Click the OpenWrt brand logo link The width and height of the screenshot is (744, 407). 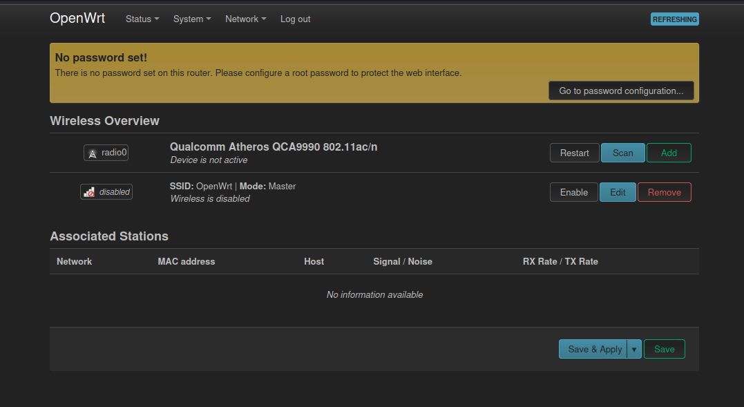click(77, 18)
